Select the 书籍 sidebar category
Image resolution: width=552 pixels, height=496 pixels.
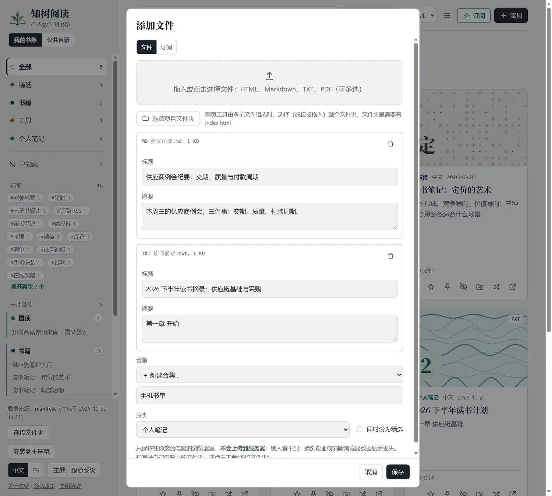57,103
